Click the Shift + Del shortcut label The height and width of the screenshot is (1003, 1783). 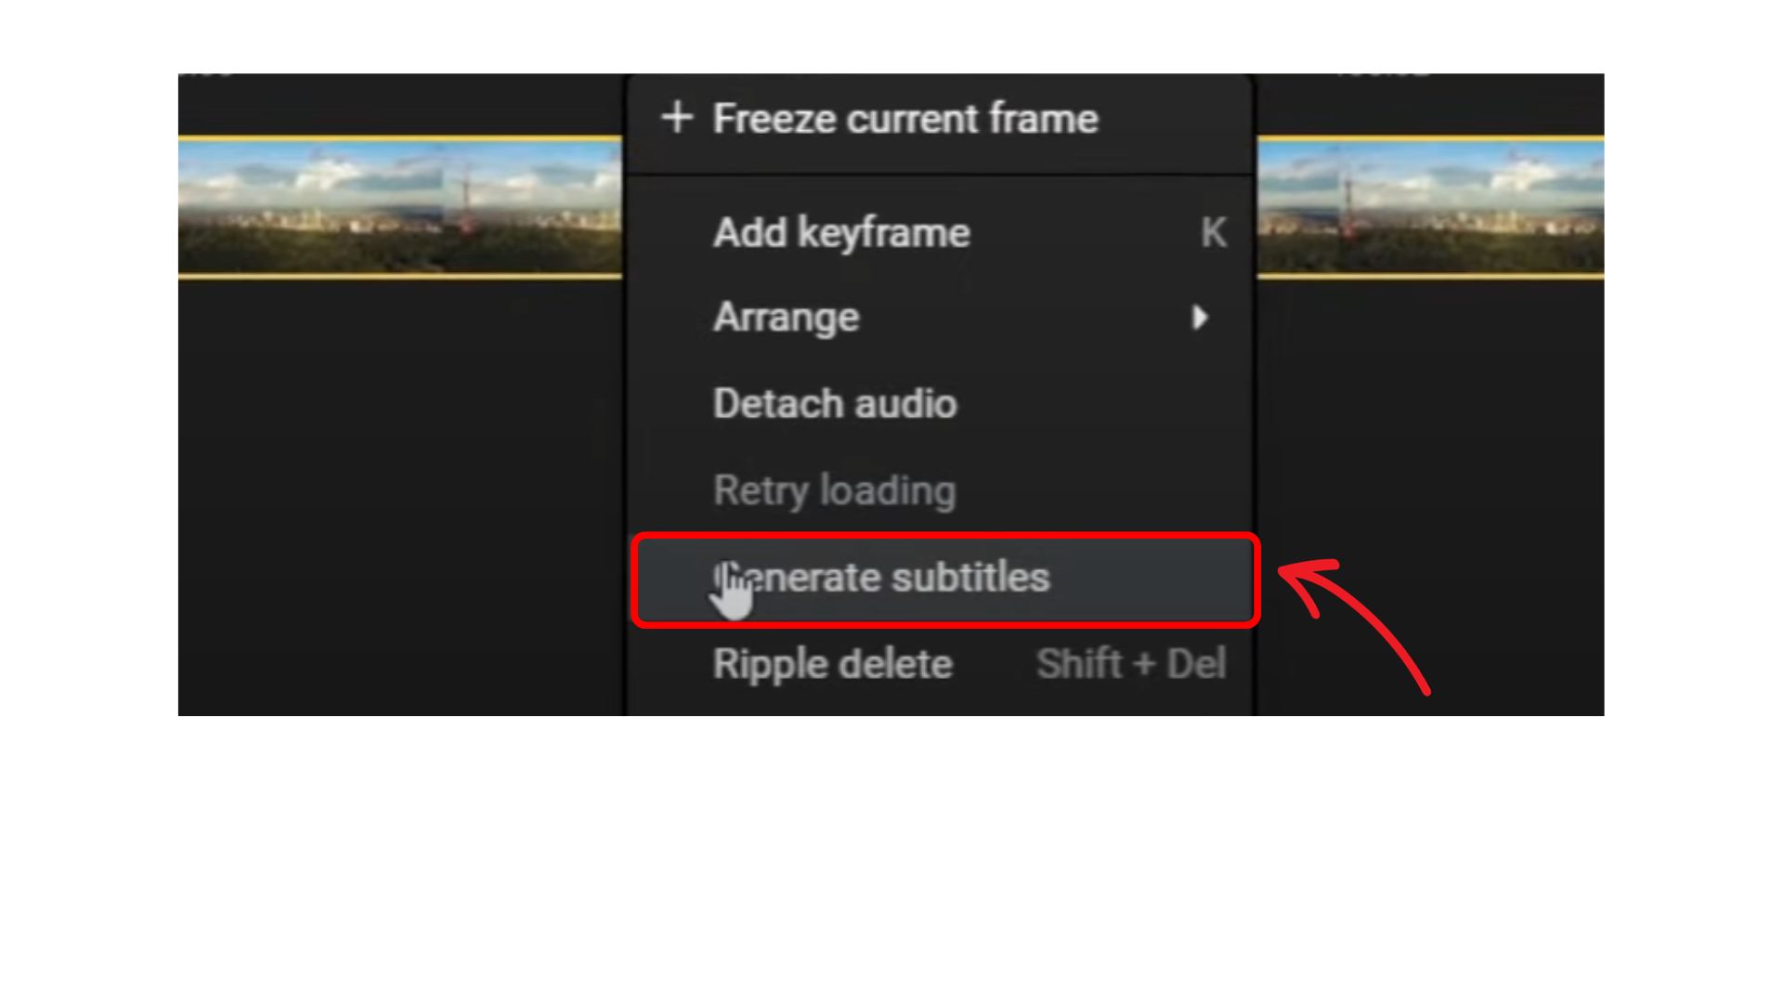click(x=1131, y=663)
